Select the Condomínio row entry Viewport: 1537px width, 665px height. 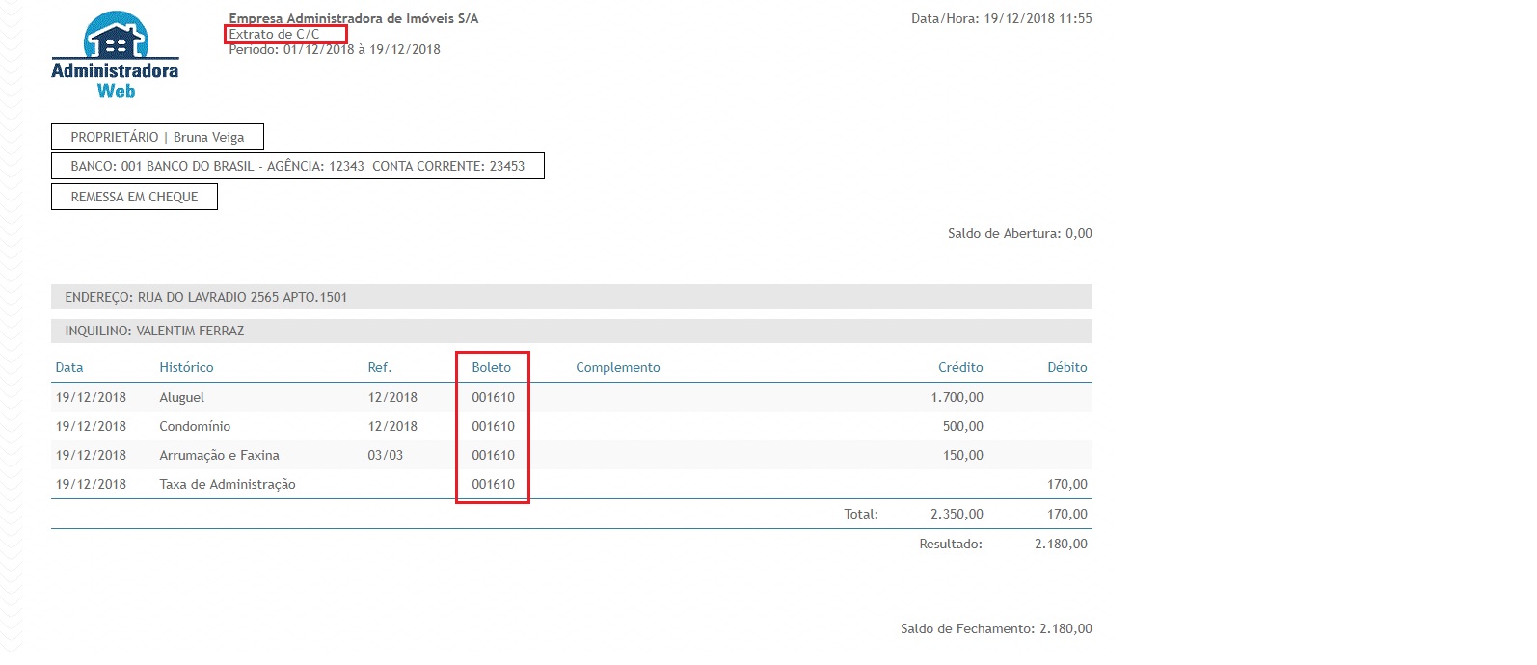tap(195, 426)
